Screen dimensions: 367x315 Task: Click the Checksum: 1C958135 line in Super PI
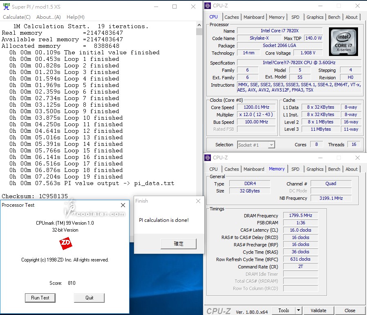35,196
